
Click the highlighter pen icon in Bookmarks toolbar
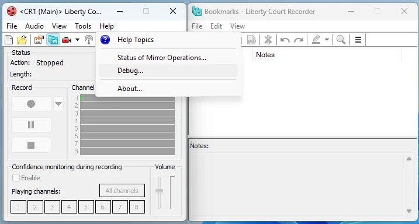[316, 40]
